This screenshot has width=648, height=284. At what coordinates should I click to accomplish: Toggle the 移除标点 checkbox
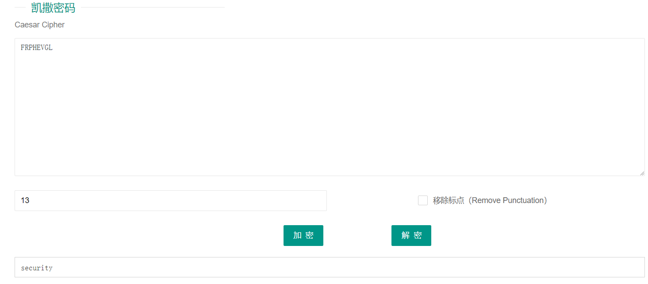tap(423, 200)
